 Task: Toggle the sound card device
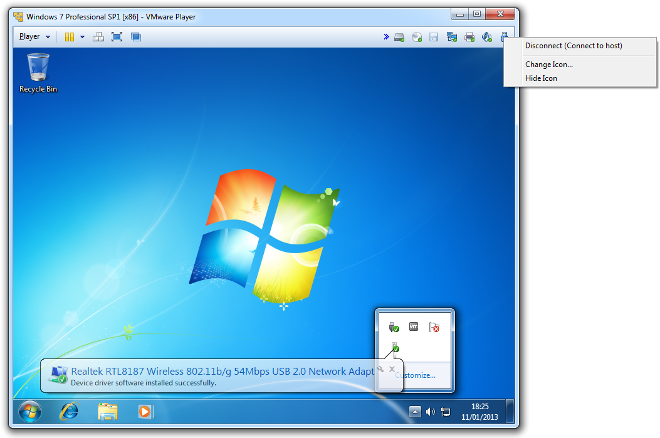[x=486, y=38]
